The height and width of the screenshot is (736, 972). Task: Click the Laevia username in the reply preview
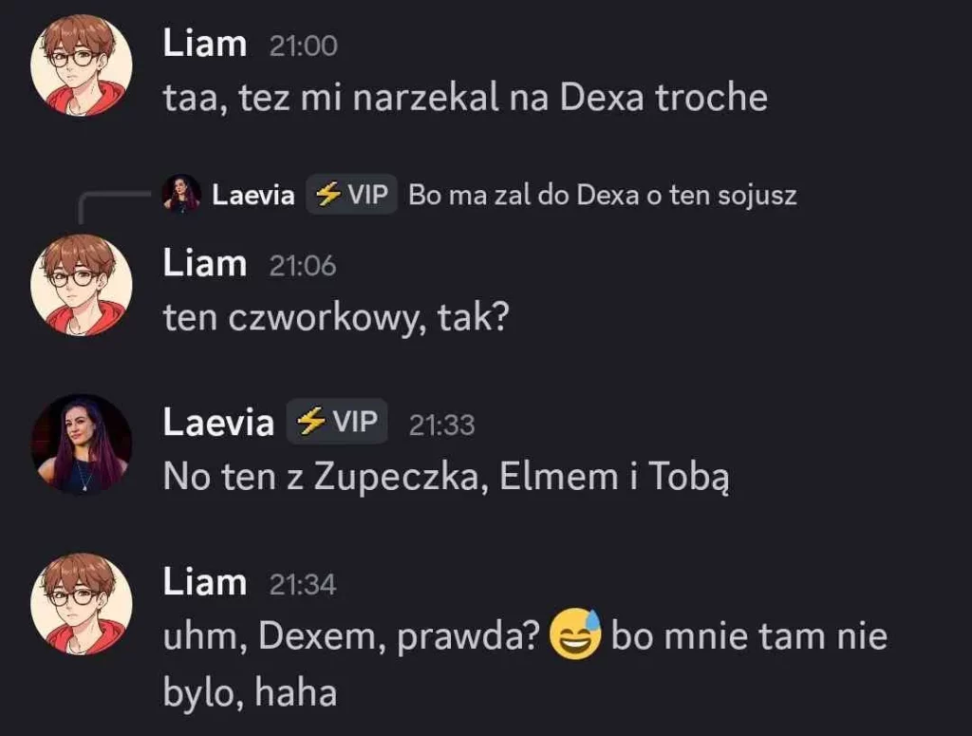click(x=252, y=196)
